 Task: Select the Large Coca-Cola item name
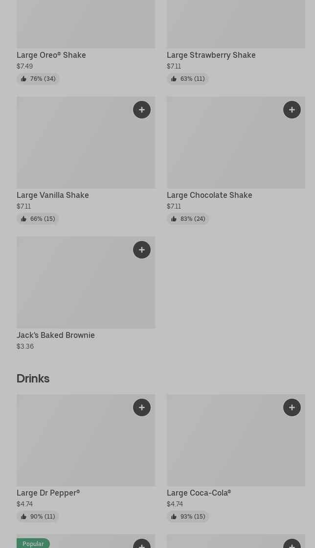click(199, 493)
